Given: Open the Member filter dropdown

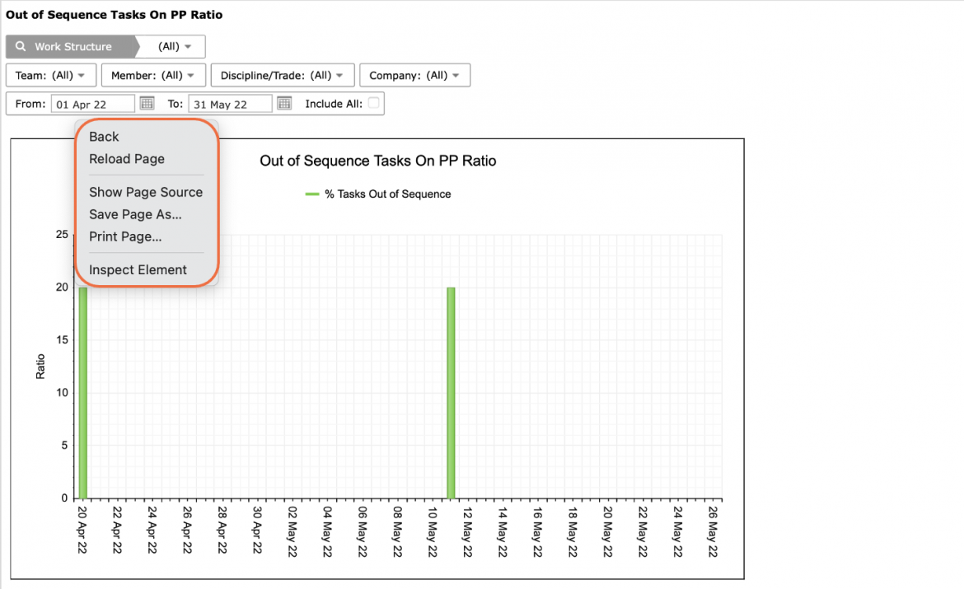Looking at the screenshot, I should click(152, 75).
